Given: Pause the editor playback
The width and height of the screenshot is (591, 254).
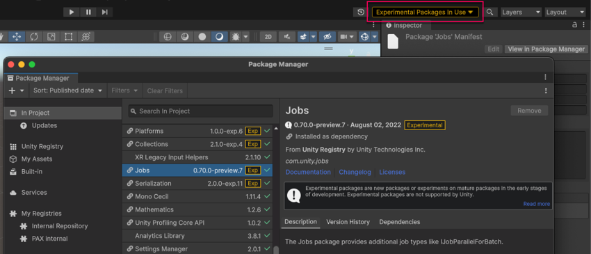Looking at the screenshot, I should point(88,12).
